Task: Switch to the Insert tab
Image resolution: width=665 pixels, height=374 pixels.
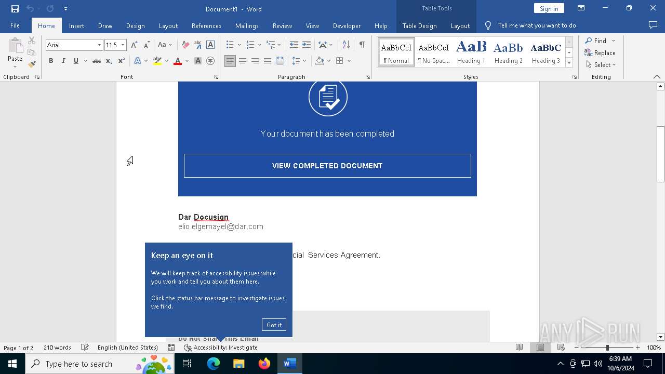Action: pos(76,26)
